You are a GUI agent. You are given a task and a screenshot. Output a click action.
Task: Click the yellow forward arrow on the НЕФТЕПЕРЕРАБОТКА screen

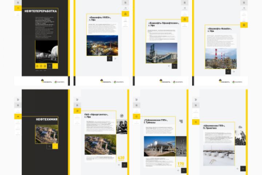55,66
